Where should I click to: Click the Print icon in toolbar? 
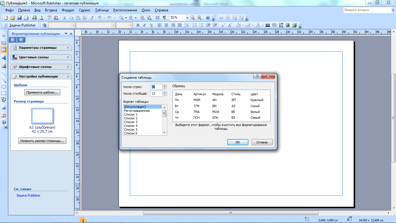(x=35, y=18)
